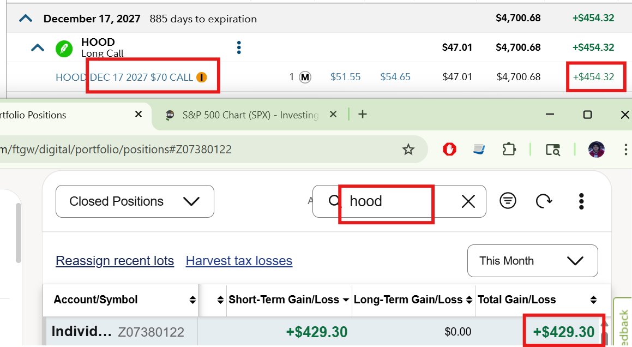632x347 pixels.
Task: Collapse the HOOD Long Call row
Action: [38, 48]
